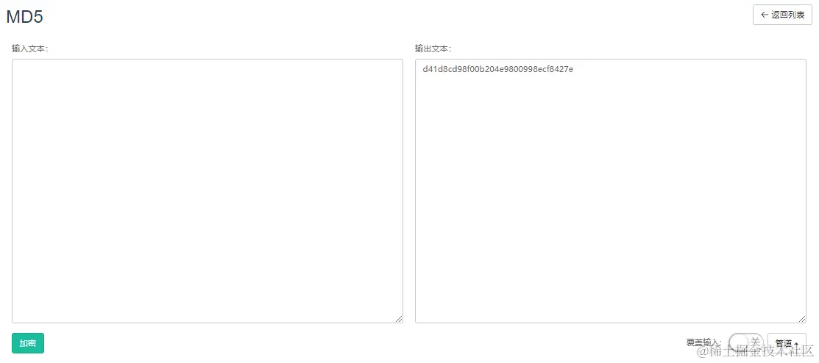The image size is (819, 363).
Task: Click the up arrow beside 管道
Action: tap(796, 344)
